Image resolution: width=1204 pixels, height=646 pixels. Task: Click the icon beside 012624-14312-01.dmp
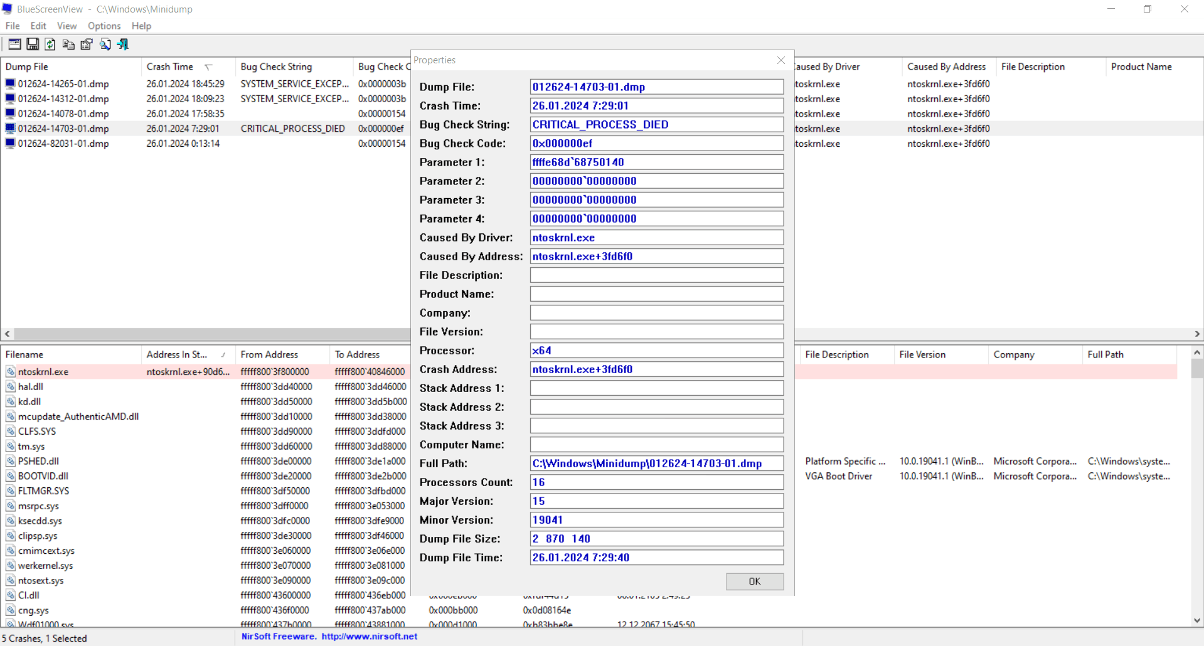10,98
